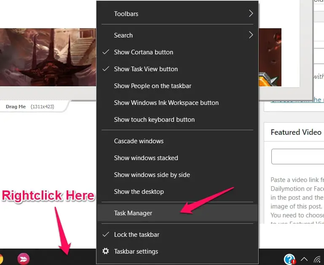This screenshot has height=265, width=324.
Task: Click the (1311x423) dimensions text
Action: 43,107
